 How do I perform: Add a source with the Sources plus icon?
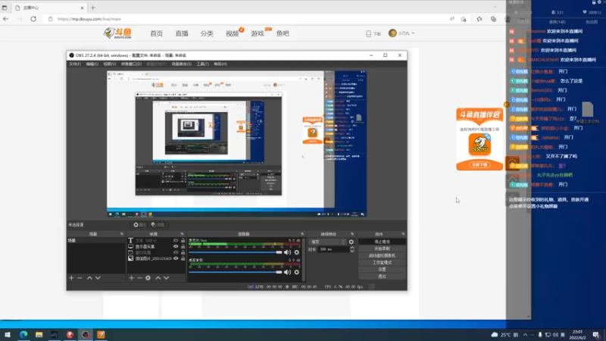(x=131, y=277)
